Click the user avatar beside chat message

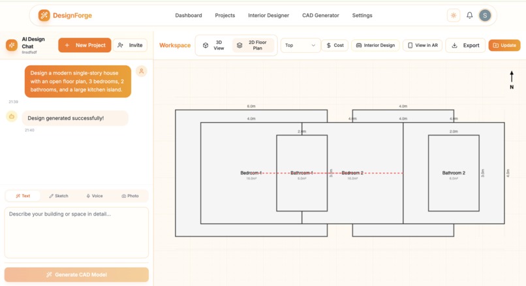point(141,71)
